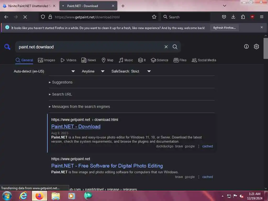Select the Paint.NET - Download tab

(88, 6)
